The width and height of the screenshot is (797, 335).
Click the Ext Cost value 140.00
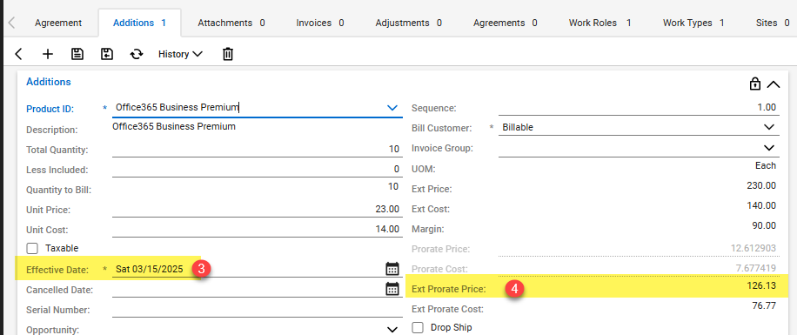(761, 205)
